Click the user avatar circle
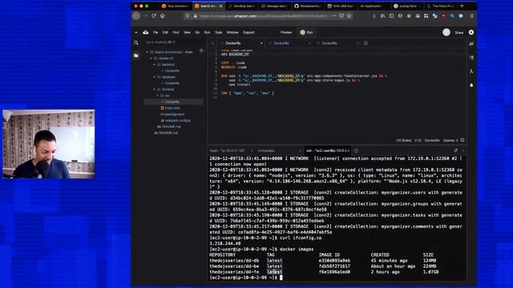The image size is (513, 288). click(x=446, y=32)
